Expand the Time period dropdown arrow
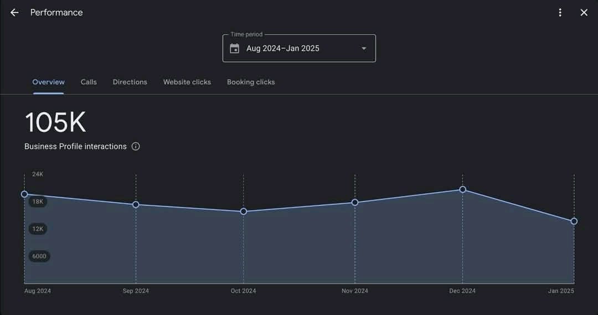 pos(364,49)
